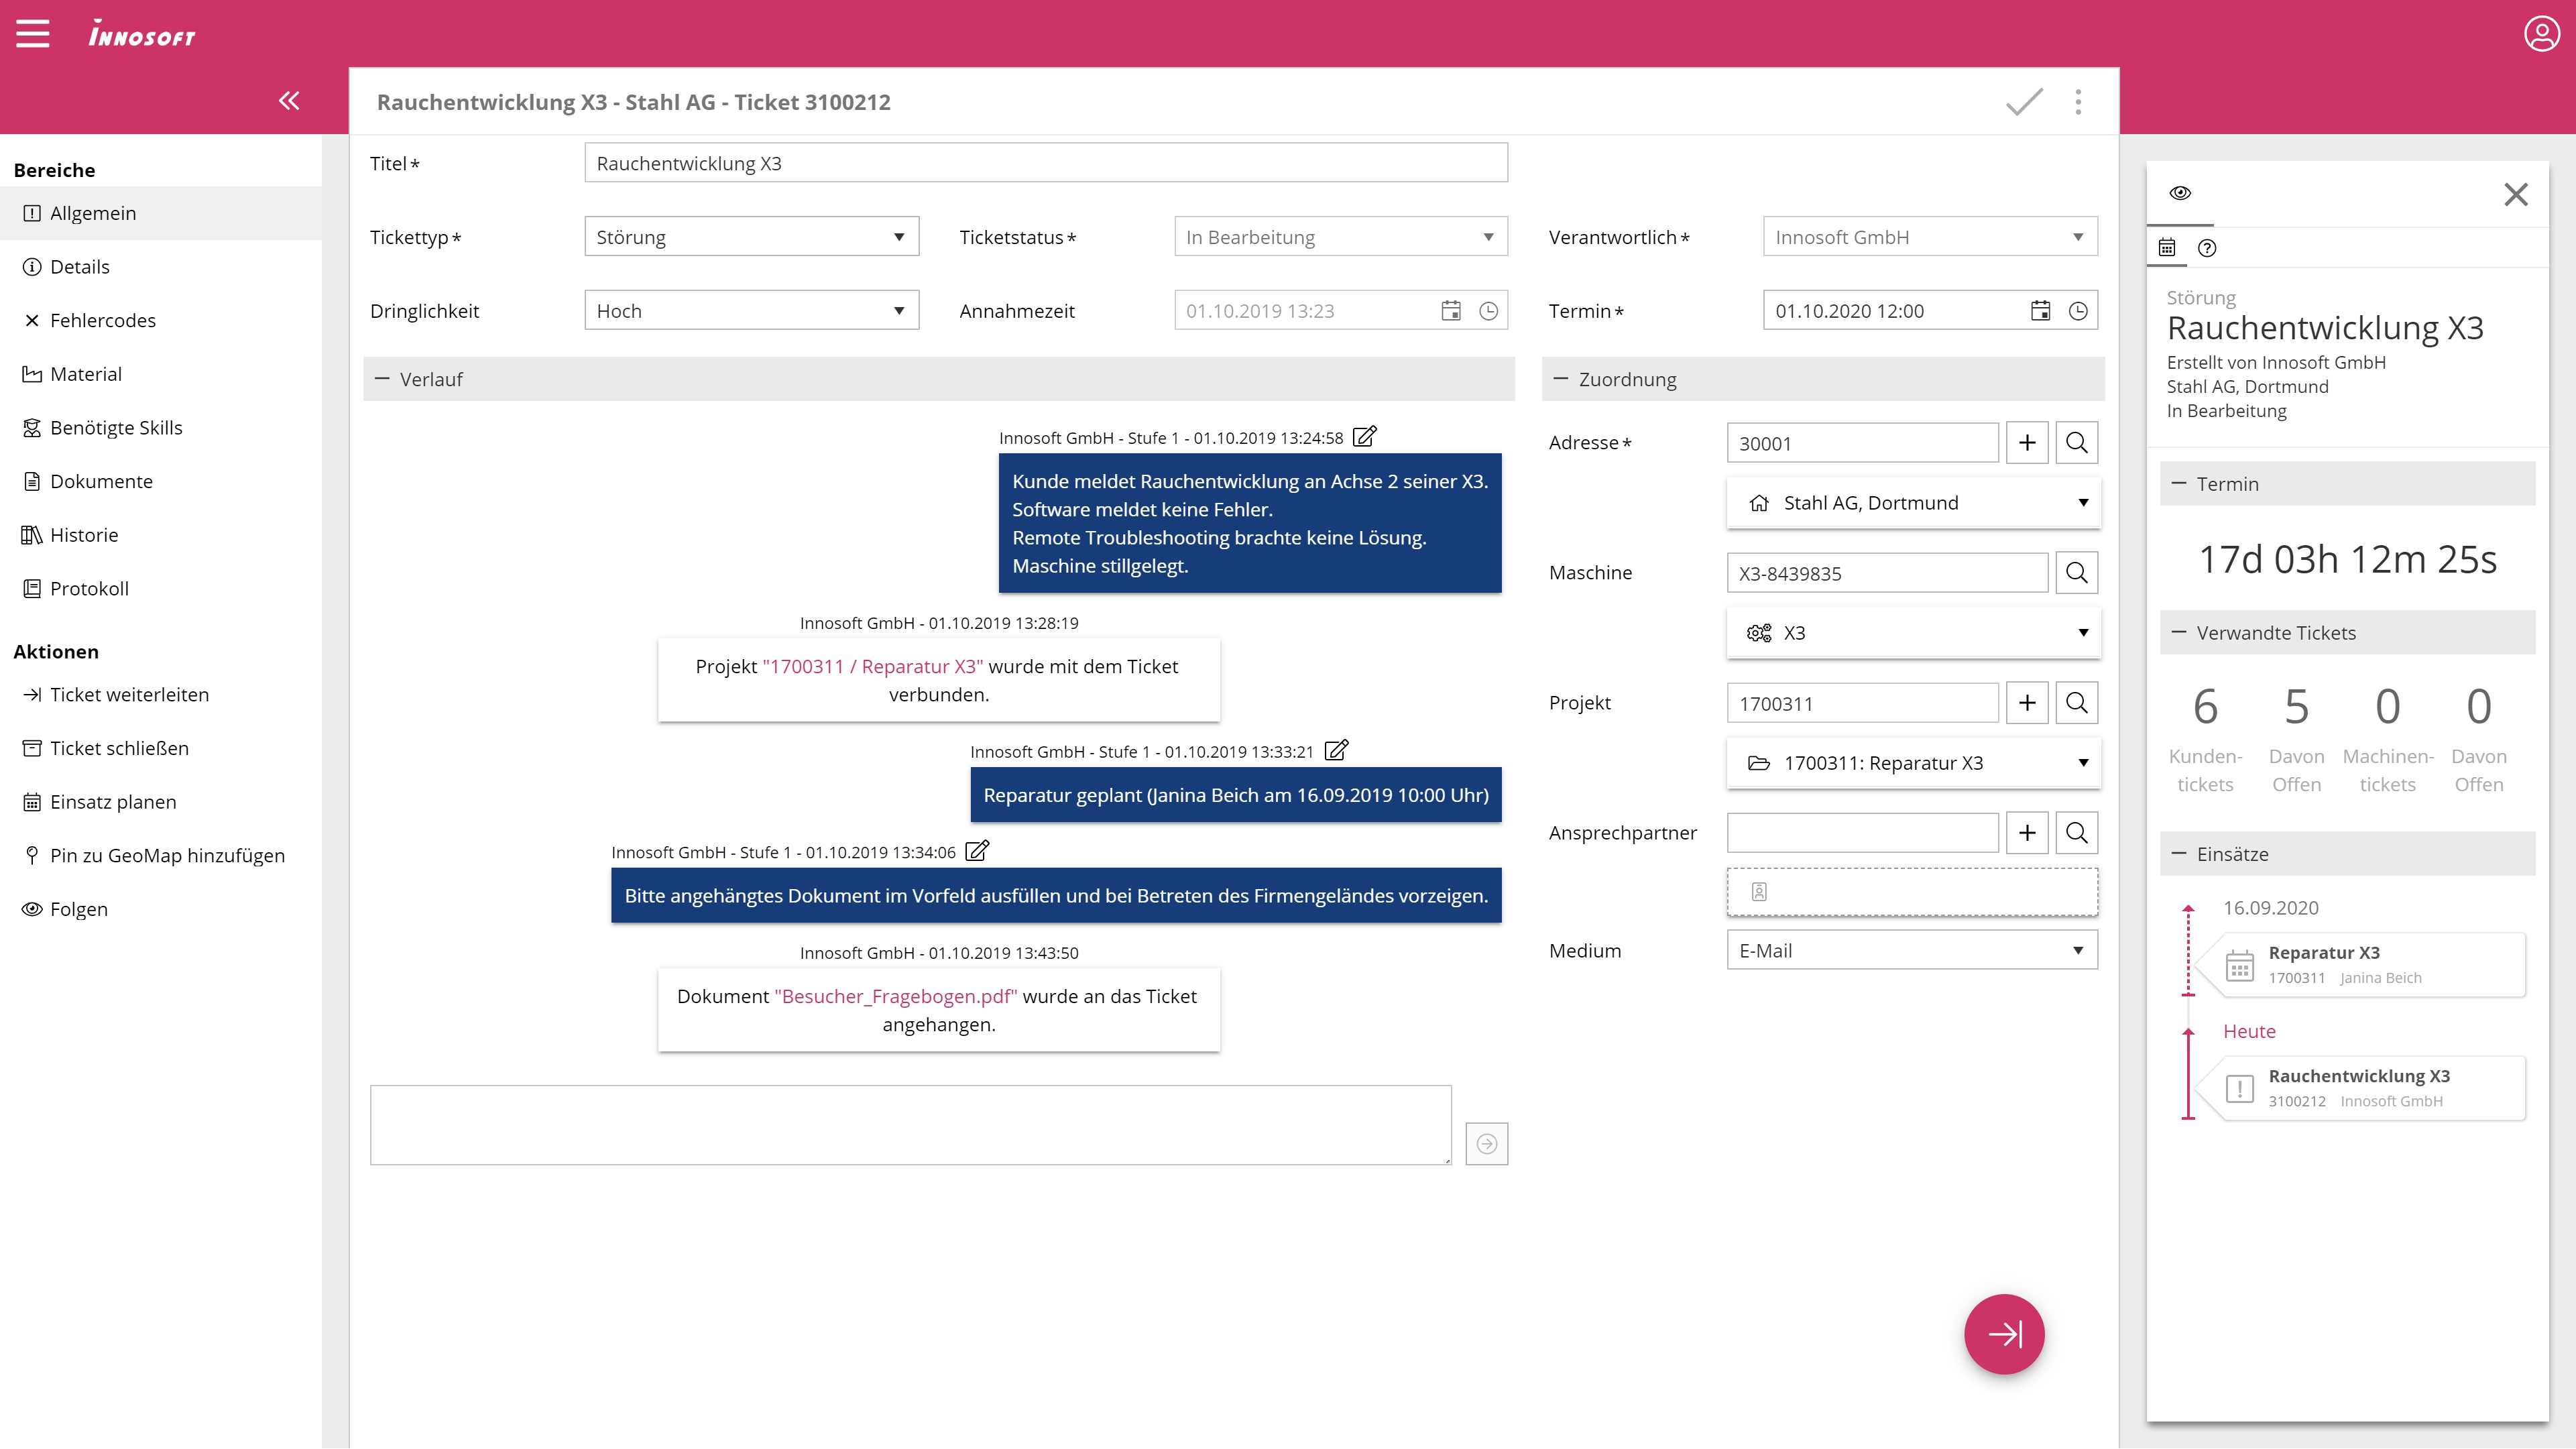Open the hamburger main menu
2576x1449 pixels.
click(x=33, y=34)
